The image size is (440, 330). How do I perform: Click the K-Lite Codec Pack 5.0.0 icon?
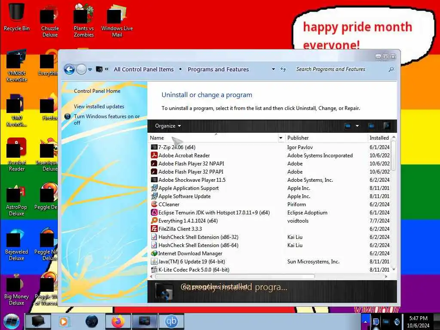tap(154, 269)
